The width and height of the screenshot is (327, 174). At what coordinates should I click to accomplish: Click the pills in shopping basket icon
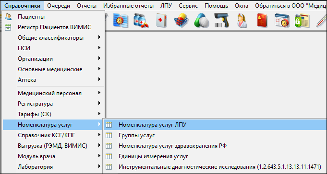pyautogui.click(x=181, y=21)
